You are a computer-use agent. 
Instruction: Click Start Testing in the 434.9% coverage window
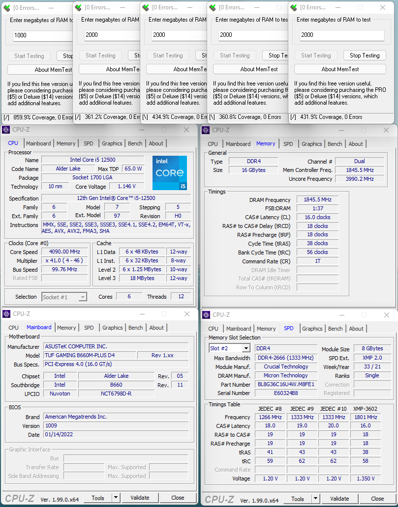(168, 56)
